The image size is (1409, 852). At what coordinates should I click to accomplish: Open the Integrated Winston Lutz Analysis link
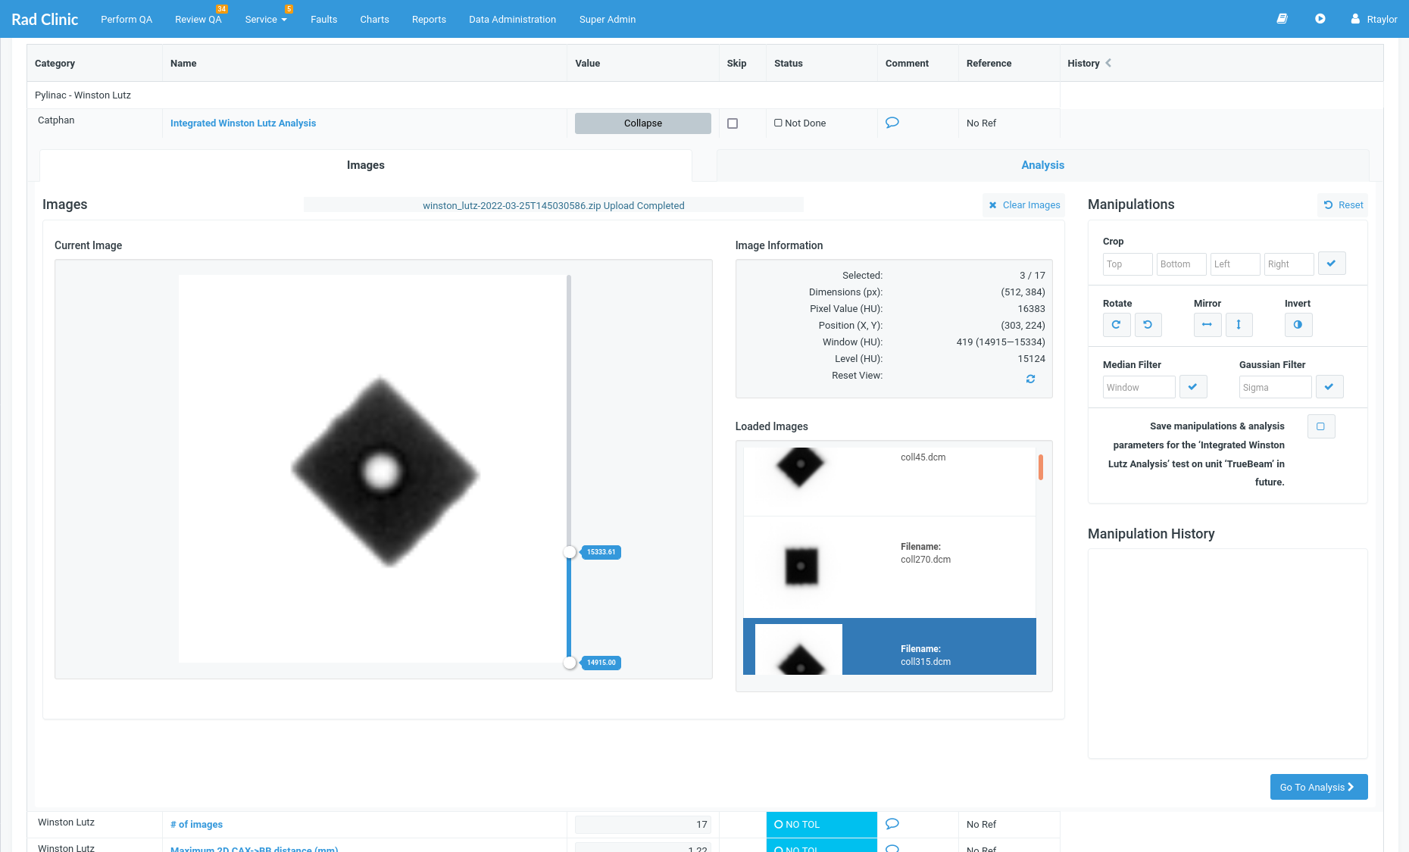click(243, 123)
